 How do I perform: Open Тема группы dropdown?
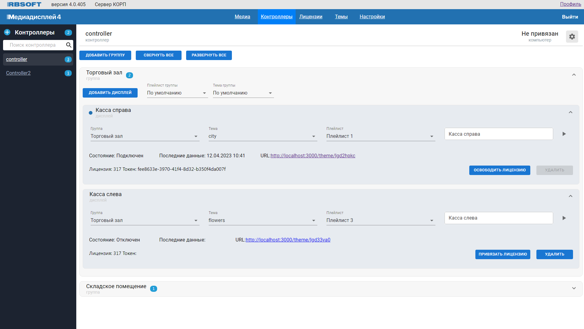point(243,93)
